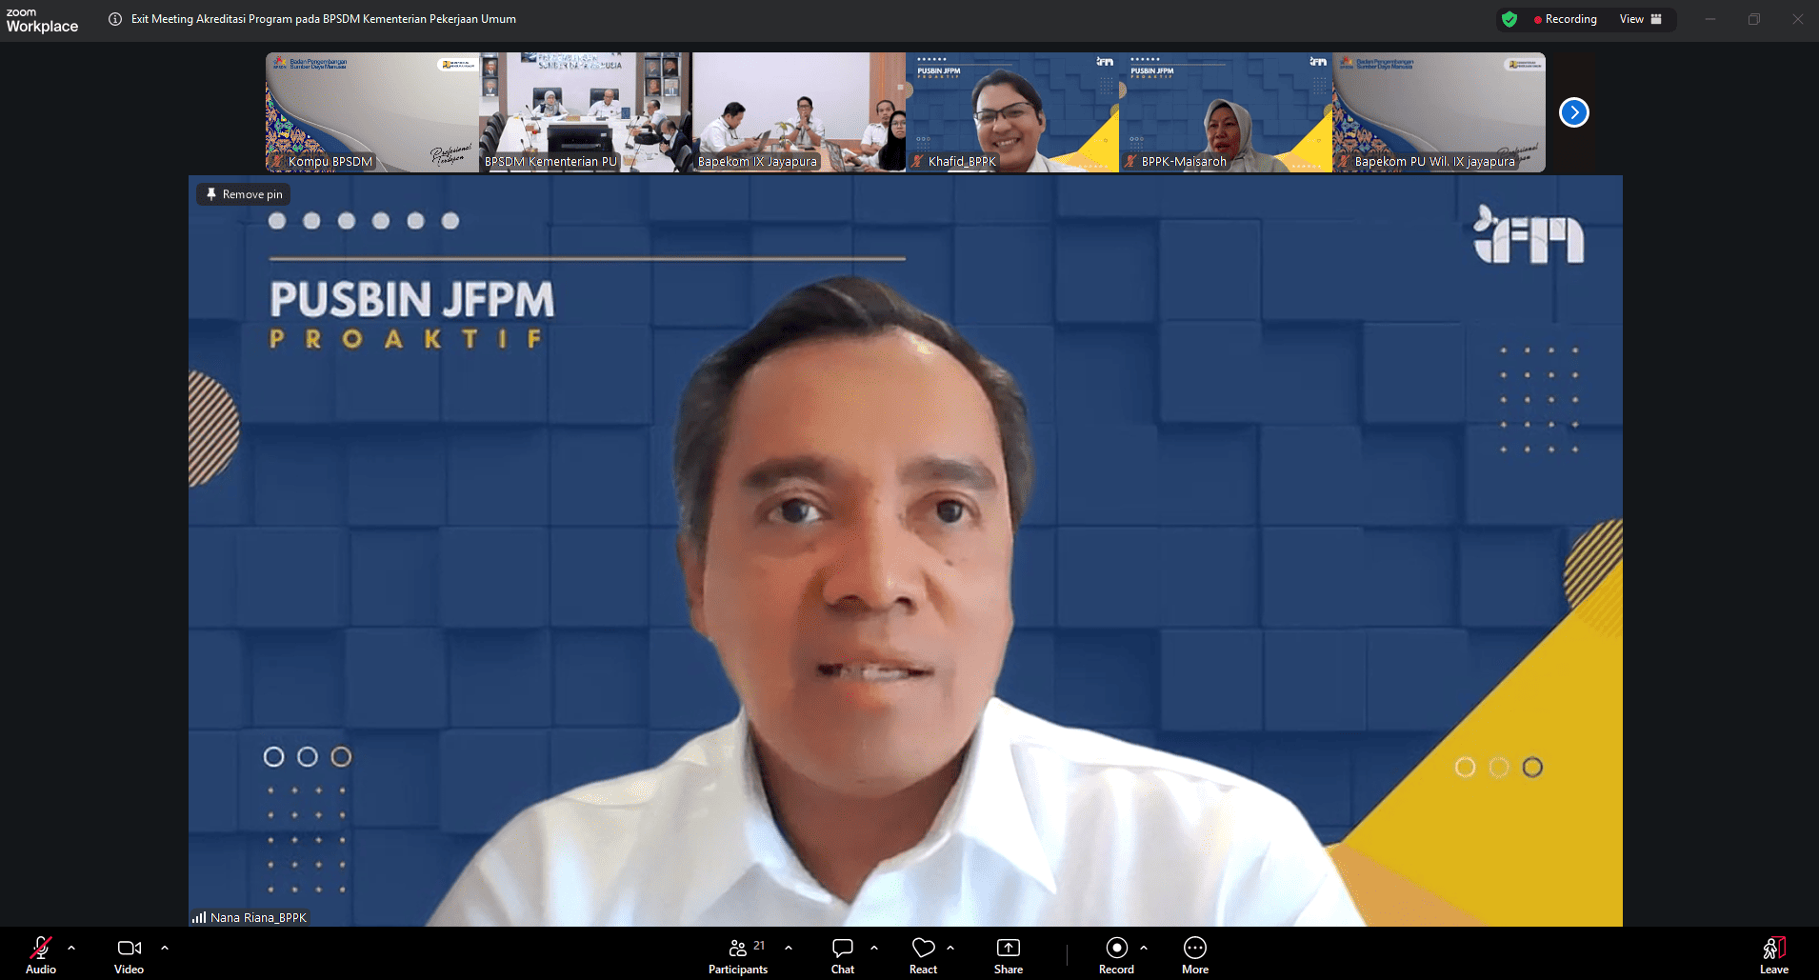The image size is (1819, 980).
Task: Expand the arrow beside Participants
Action: pos(789,948)
